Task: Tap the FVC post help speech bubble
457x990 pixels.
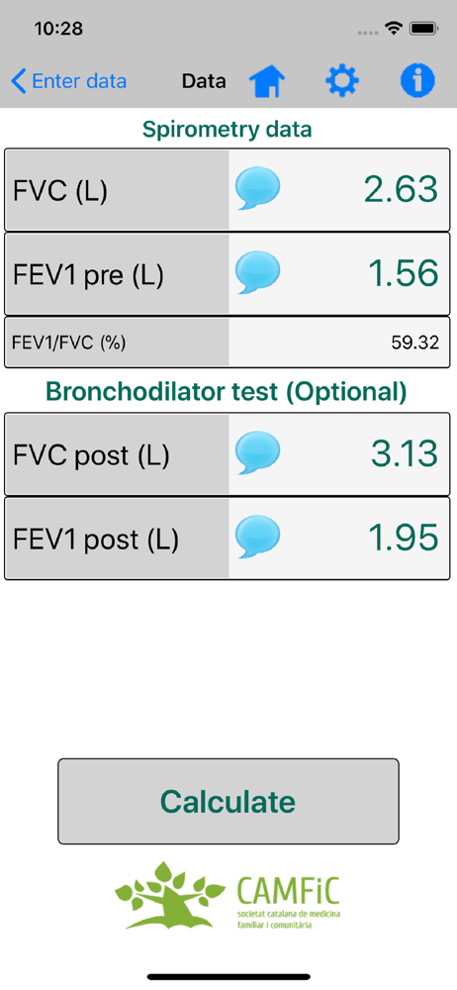Action: [257, 452]
